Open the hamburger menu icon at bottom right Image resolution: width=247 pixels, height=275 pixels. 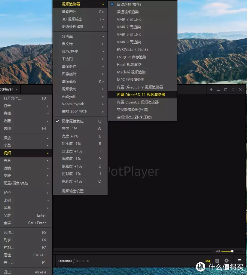239,261
